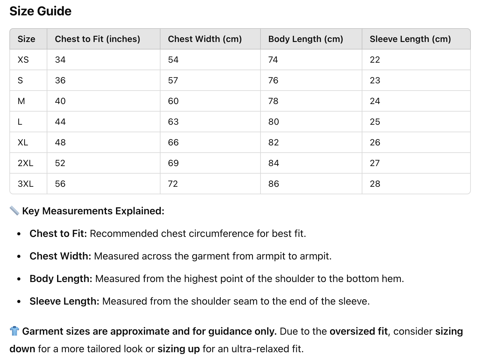This screenshot has height=361, width=489.
Task: Click the ruler emoji icon
Action: (x=14, y=211)
